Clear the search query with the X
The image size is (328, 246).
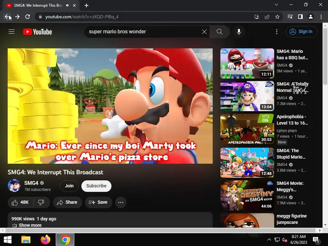point(204,32)
